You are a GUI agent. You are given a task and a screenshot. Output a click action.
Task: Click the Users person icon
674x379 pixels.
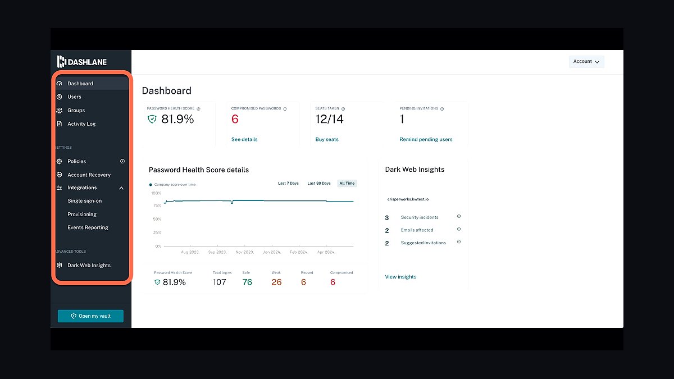coord(60,97)
